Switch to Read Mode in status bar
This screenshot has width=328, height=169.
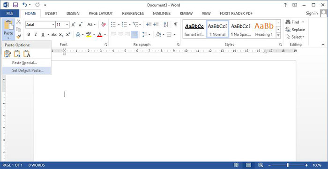coord(236,165)
